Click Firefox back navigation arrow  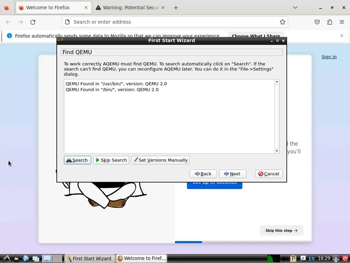pos(8,22)
